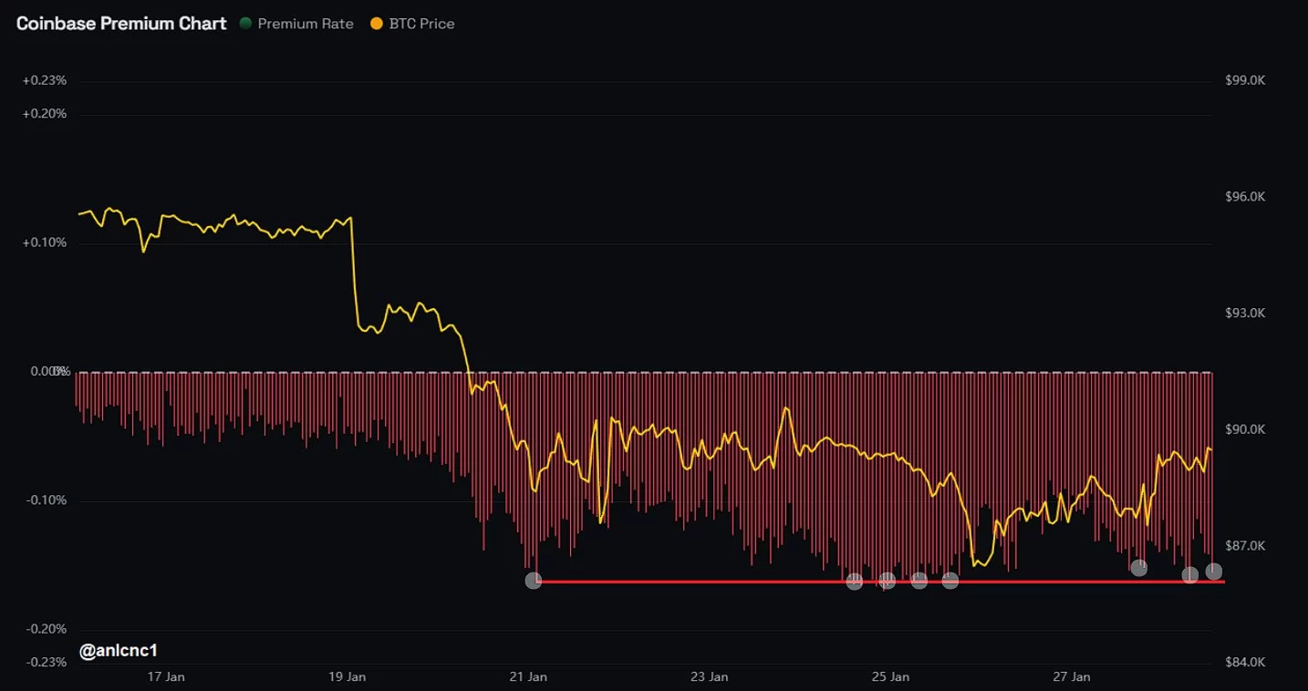Image resolution: width=1308 pixels, height=691 pixels.
Task: Click the green Premium Rate legend dot
Action: (x=245, y=24)
